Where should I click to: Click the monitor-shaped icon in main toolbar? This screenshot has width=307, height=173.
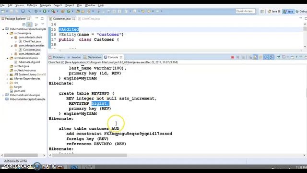pyautogui.click(x=23, y=11)
